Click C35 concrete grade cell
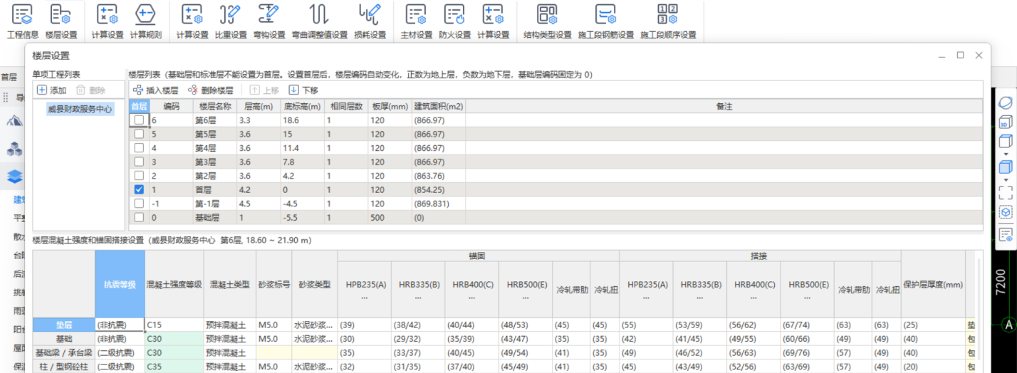This screenshot has width=1017, height=373. click(174, 367)
